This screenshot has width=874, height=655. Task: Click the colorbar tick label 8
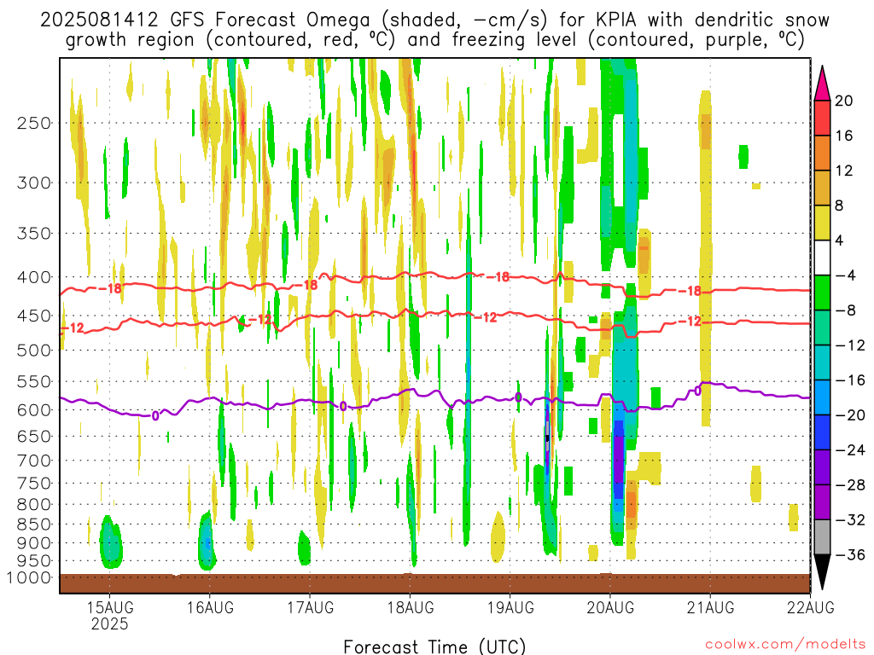[840, 206]
